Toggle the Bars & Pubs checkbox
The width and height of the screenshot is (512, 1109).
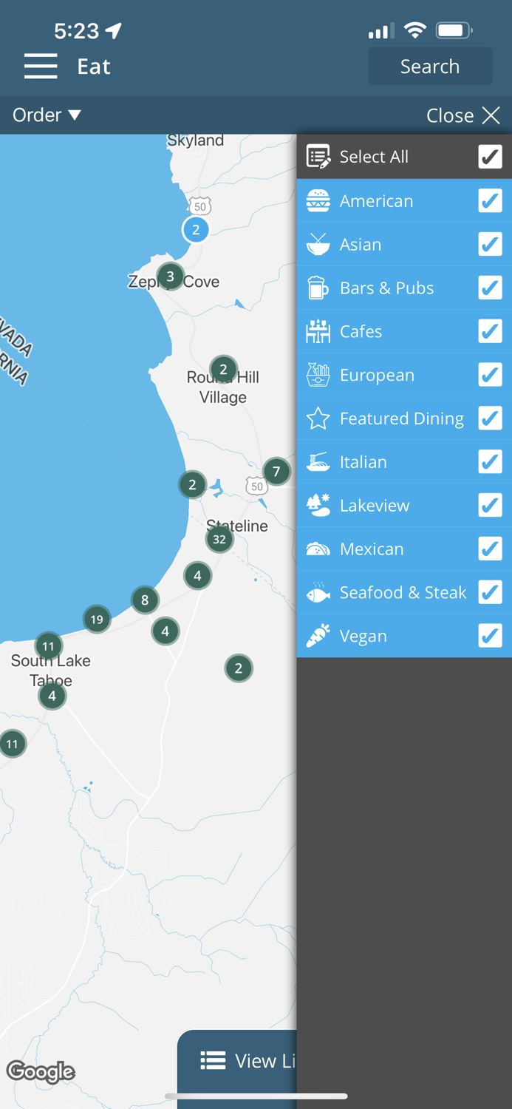pyautogui.click(x=490, y=288)
